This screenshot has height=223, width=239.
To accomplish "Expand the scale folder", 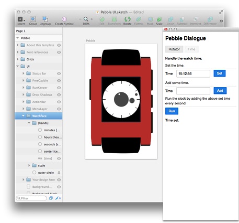I will pos(29,165).
